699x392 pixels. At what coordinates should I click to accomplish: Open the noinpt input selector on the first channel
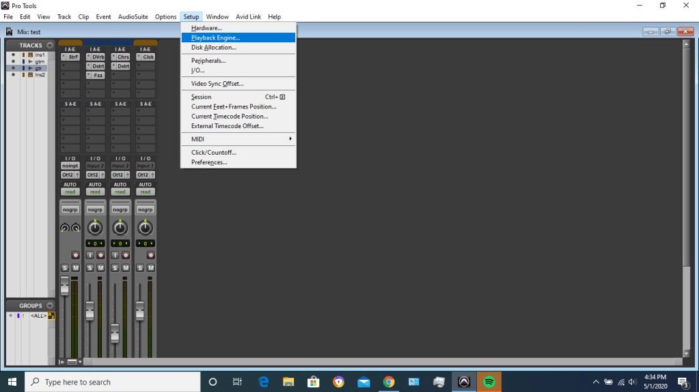70,166
